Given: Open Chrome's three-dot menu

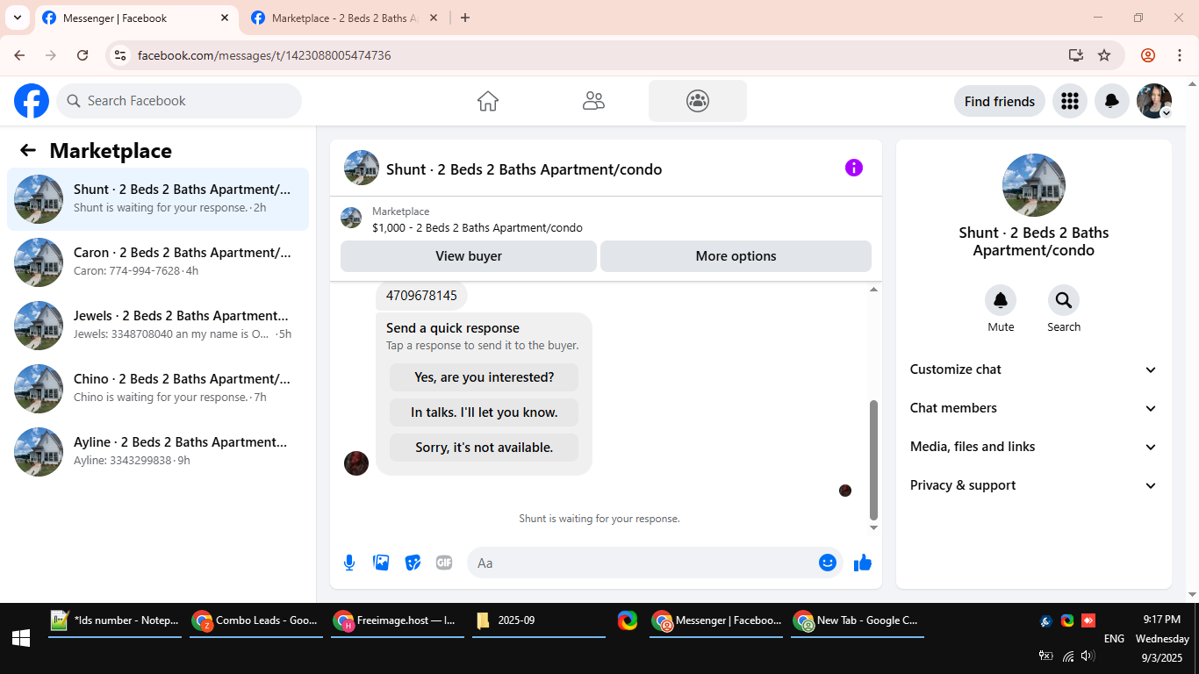Looking at the screenshot, I should point(1180,55).
